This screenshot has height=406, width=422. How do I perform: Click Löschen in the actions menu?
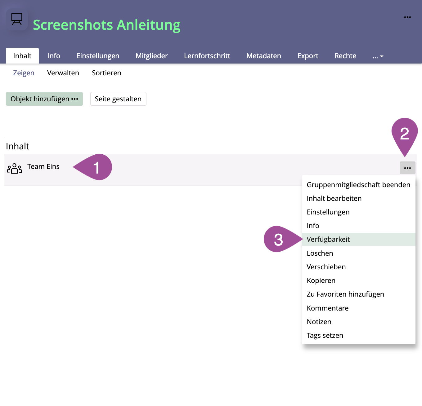coord(320,253)
